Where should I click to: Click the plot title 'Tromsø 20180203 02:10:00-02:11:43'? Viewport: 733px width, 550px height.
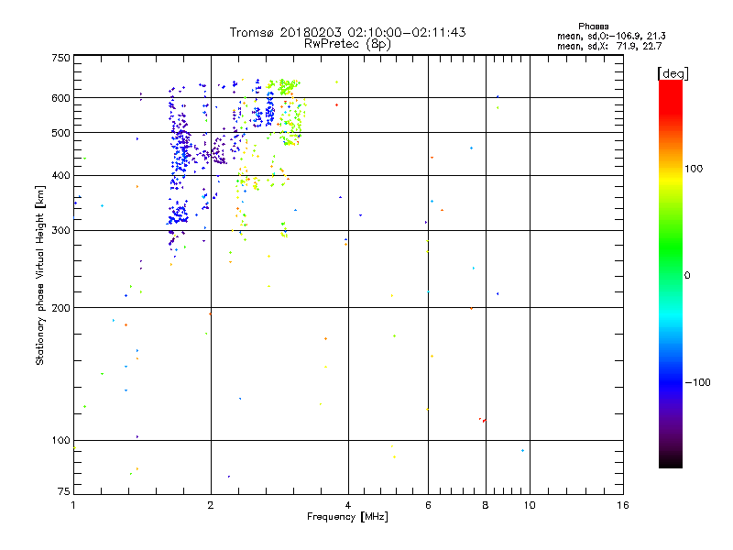347,32
